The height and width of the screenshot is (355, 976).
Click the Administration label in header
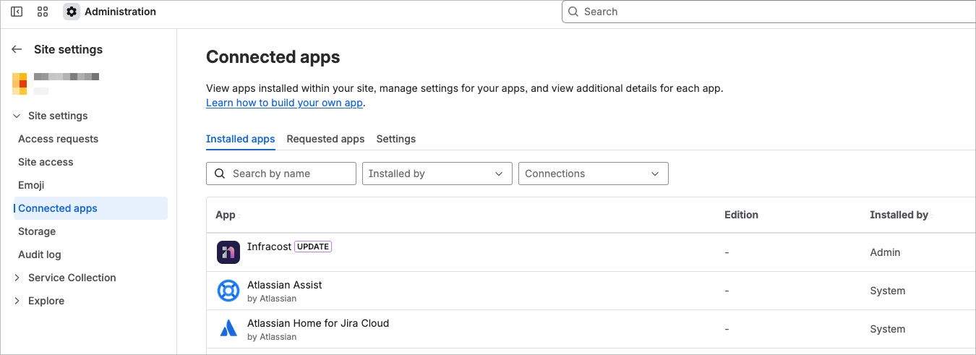[120, 12]
